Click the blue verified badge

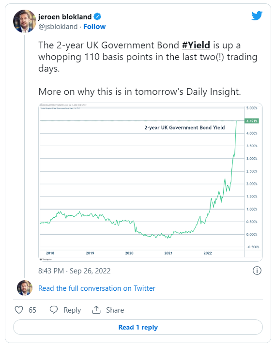97,16
